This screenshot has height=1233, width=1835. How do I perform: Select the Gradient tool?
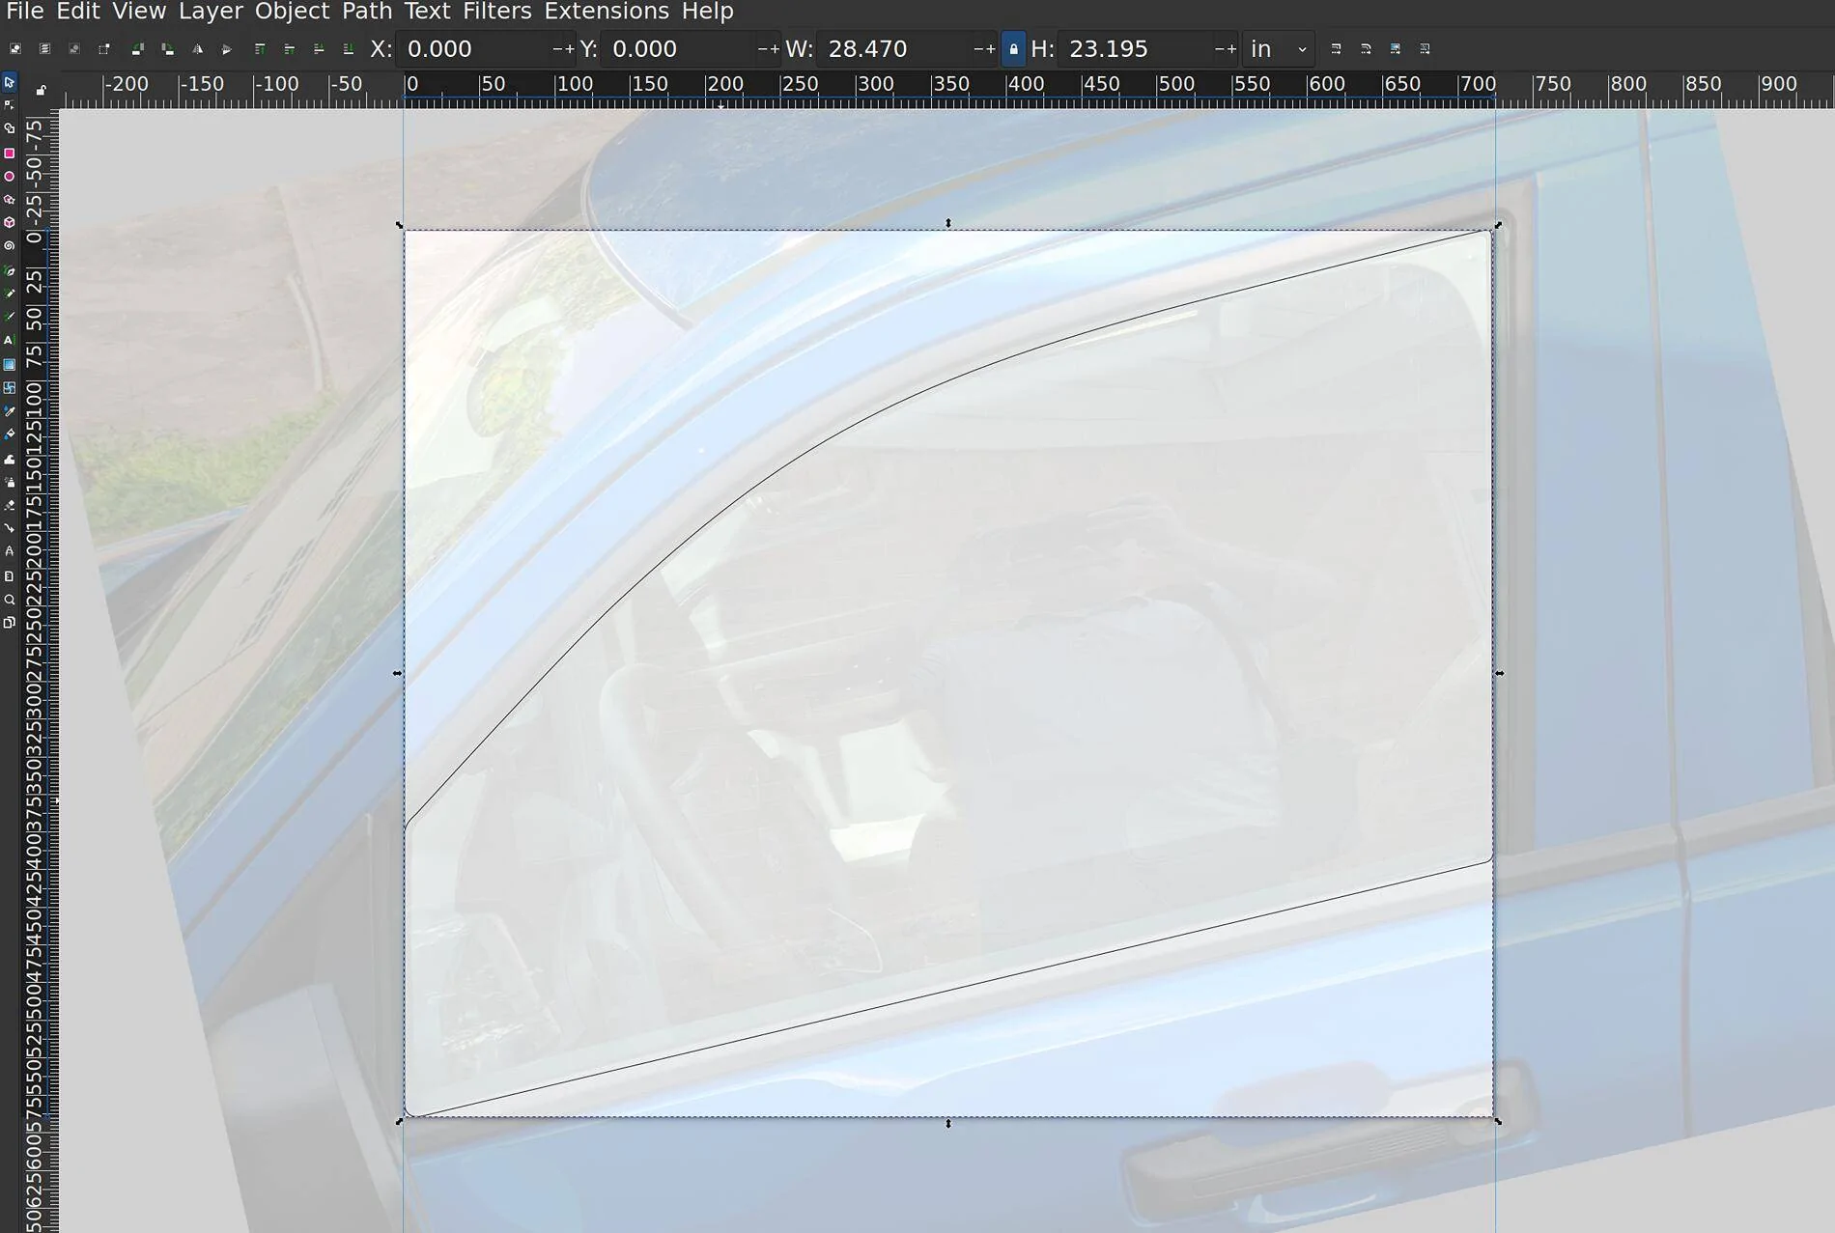click(10, 365)
